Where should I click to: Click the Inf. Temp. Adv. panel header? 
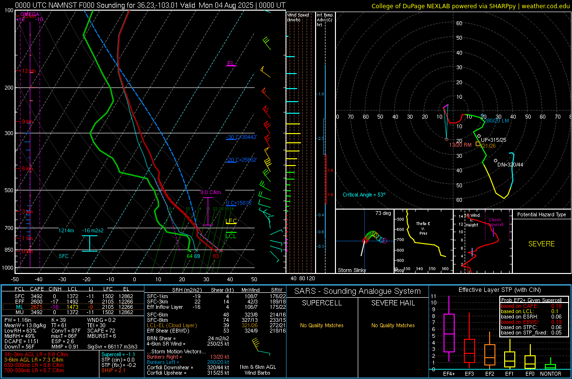(325, 20)
